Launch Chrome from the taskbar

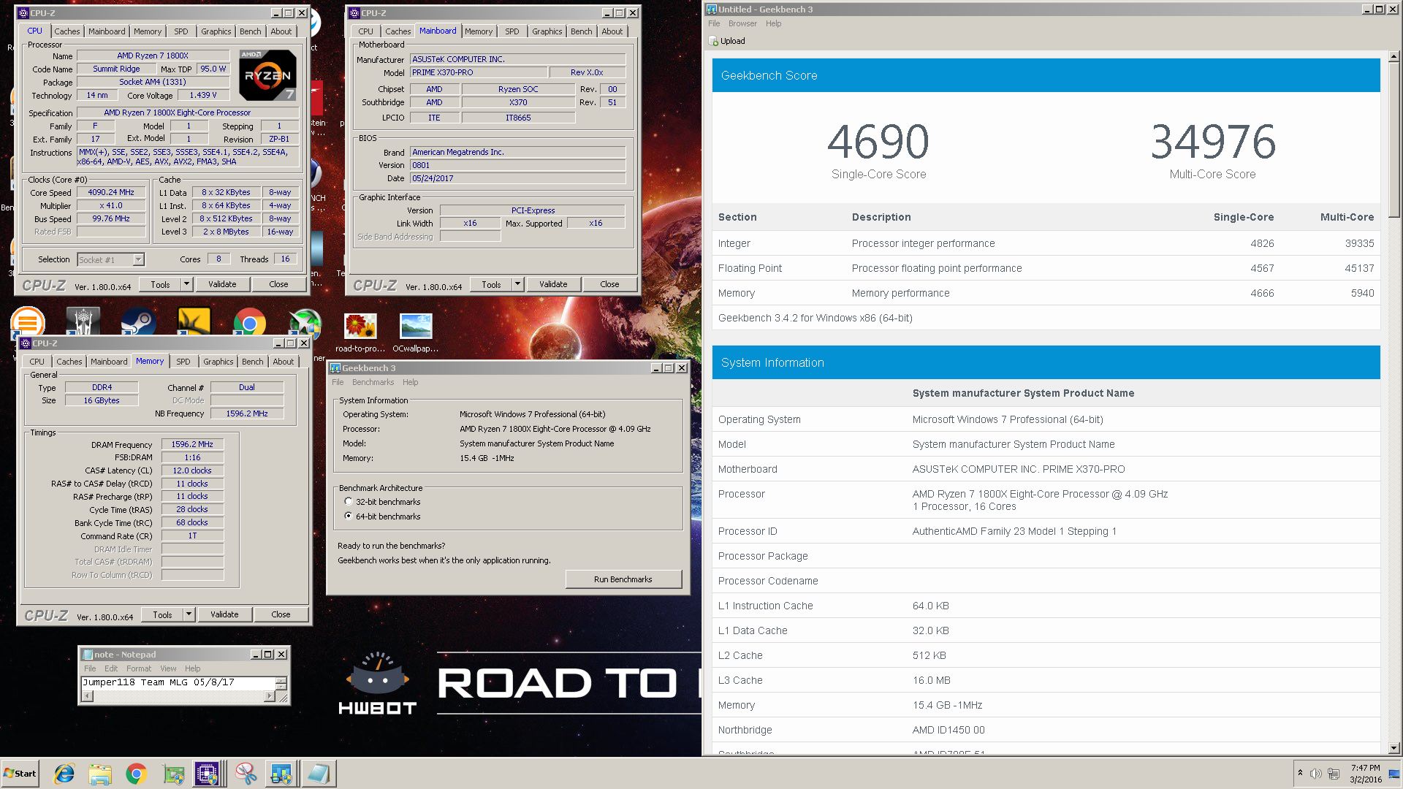pos(136,774)
